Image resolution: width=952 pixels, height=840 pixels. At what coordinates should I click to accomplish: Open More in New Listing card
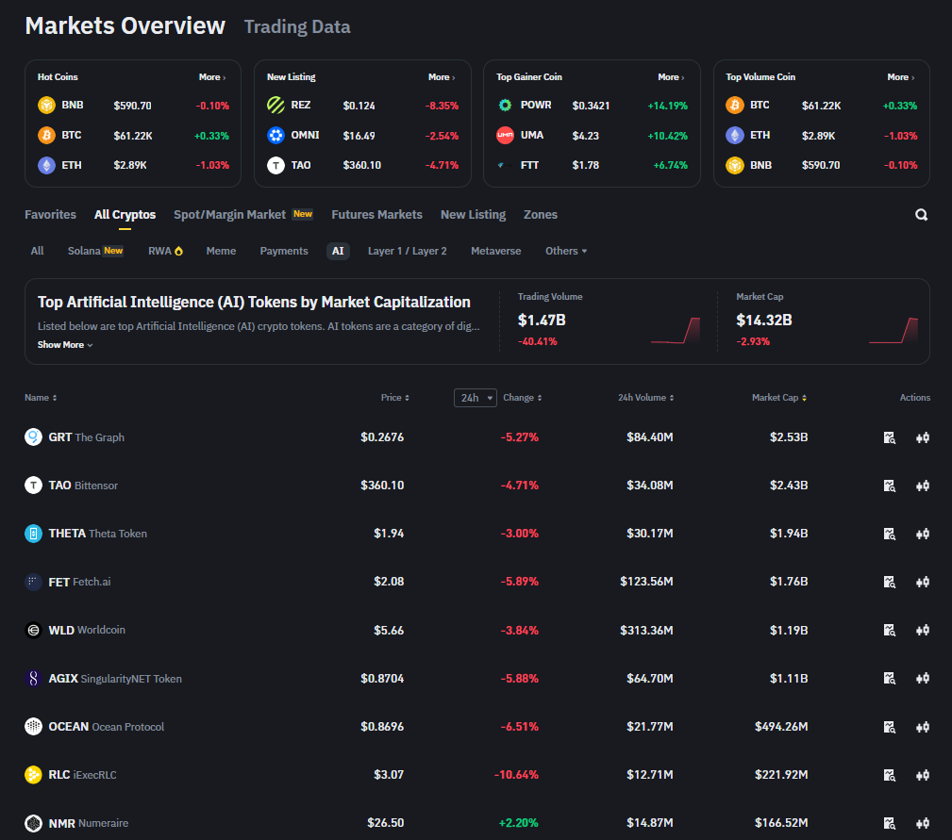click(x=442, y=77)
